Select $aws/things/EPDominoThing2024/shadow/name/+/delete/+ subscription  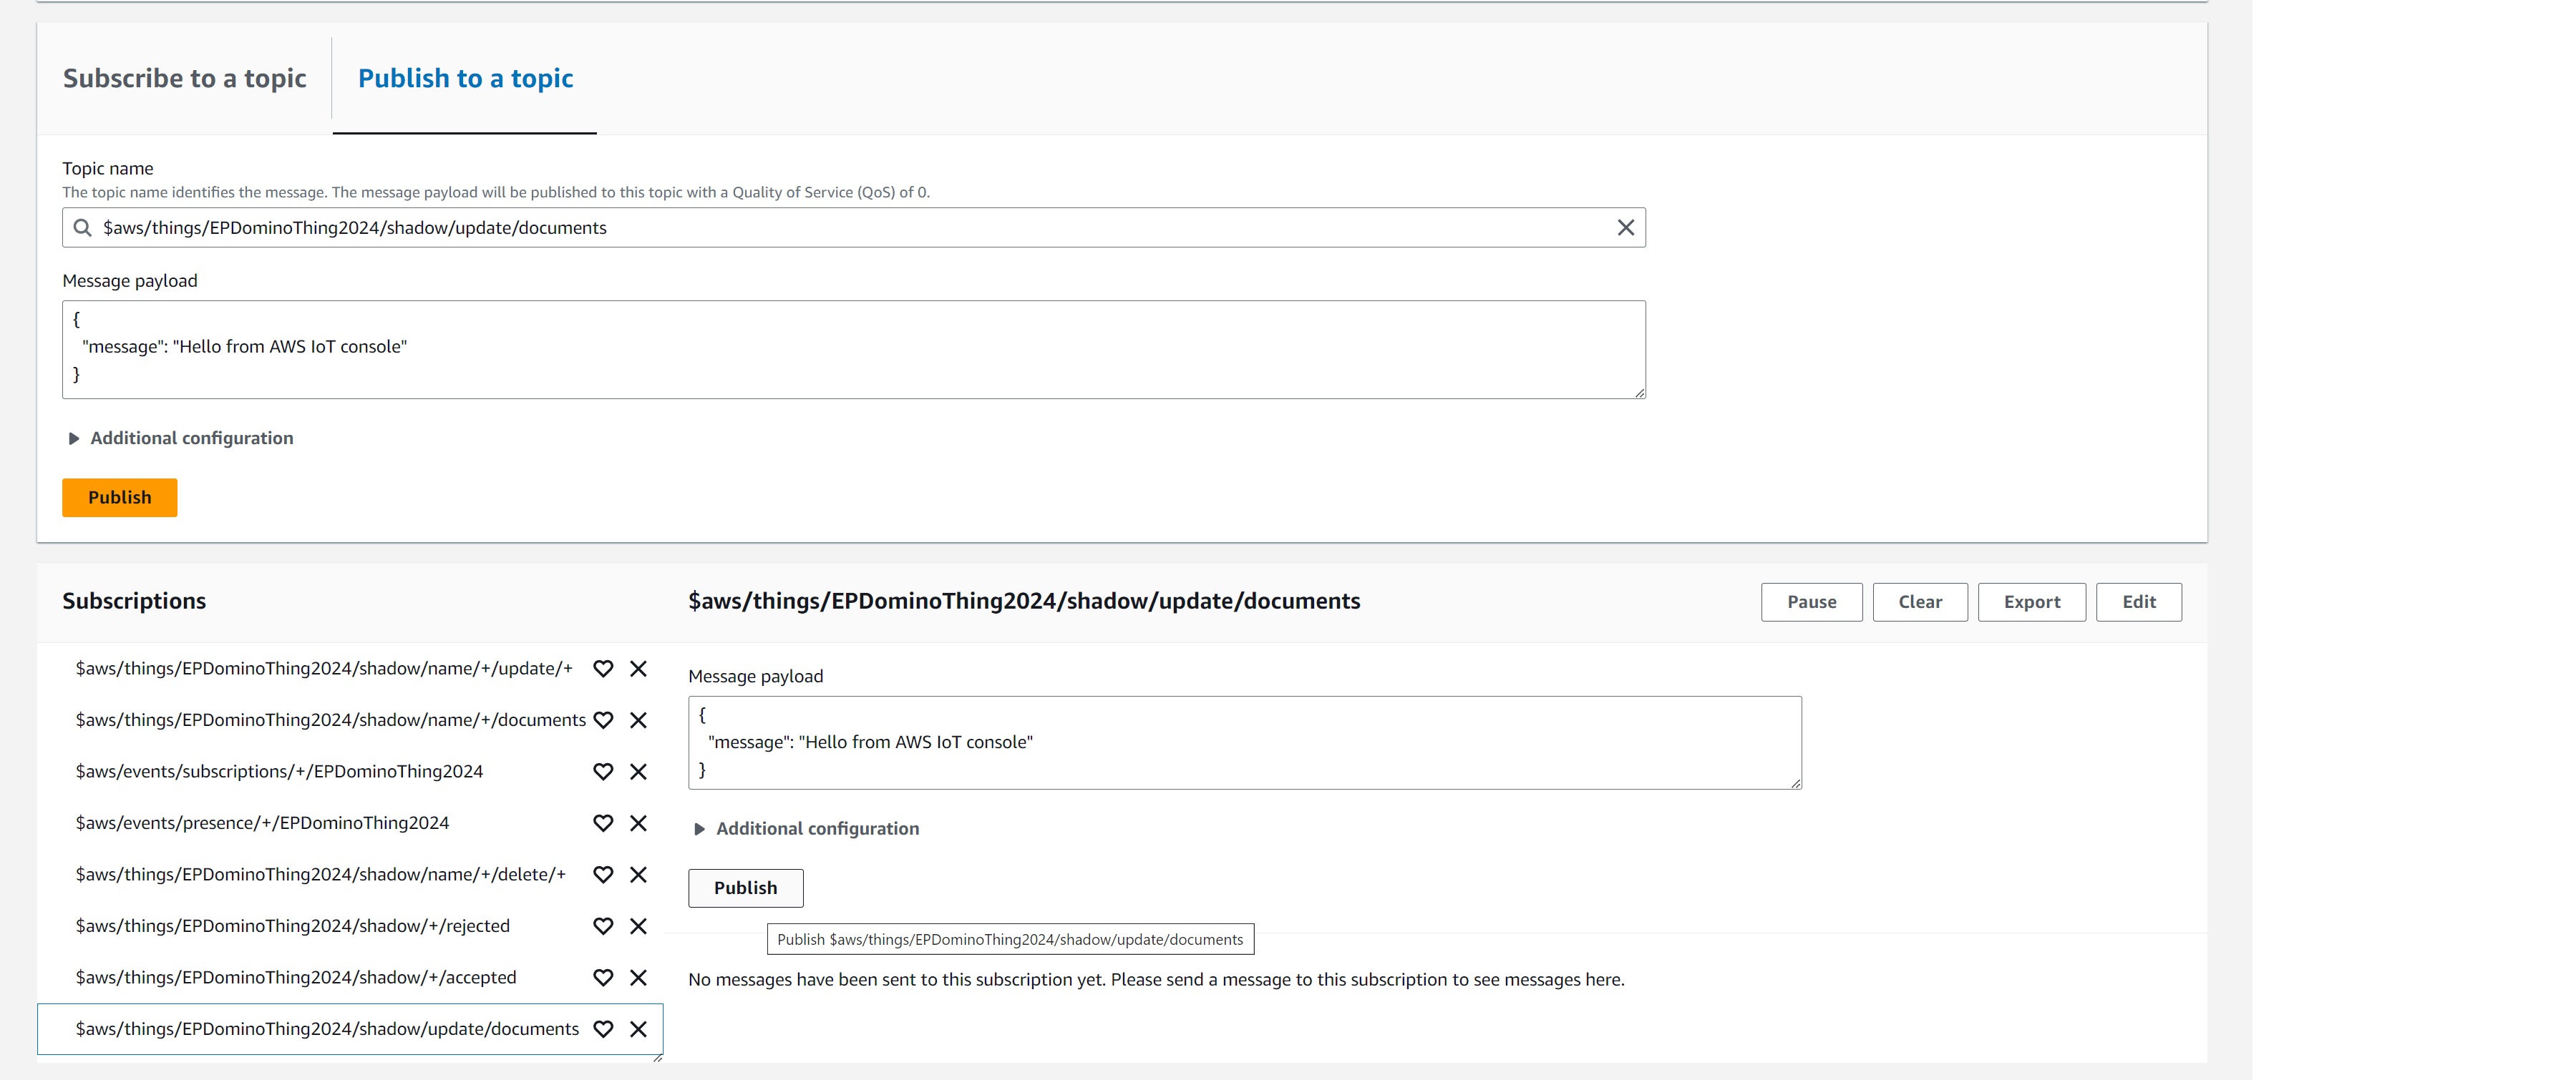[321, 874]
